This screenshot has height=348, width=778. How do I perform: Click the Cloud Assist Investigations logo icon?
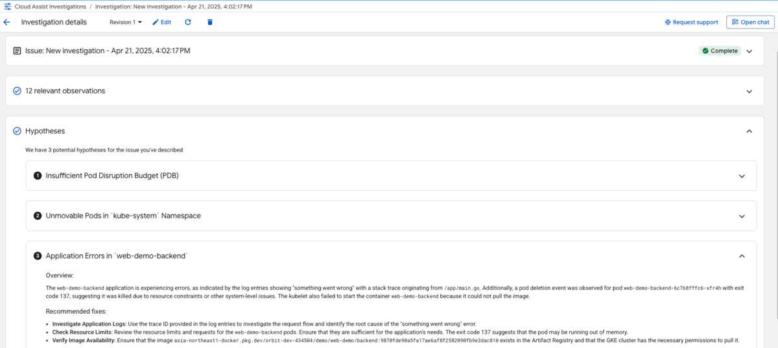[x=7, y=6]
